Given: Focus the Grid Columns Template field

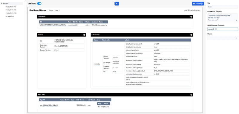Looking at the screenshot, I should tap(223, 29).
